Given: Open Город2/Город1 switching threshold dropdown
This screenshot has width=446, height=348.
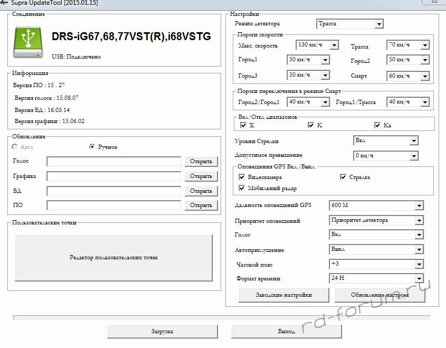Looking at the screenshot, I should point(308,102).
